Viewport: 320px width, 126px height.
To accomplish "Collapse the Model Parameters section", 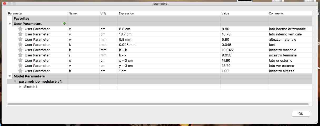I will click(10, 76).
